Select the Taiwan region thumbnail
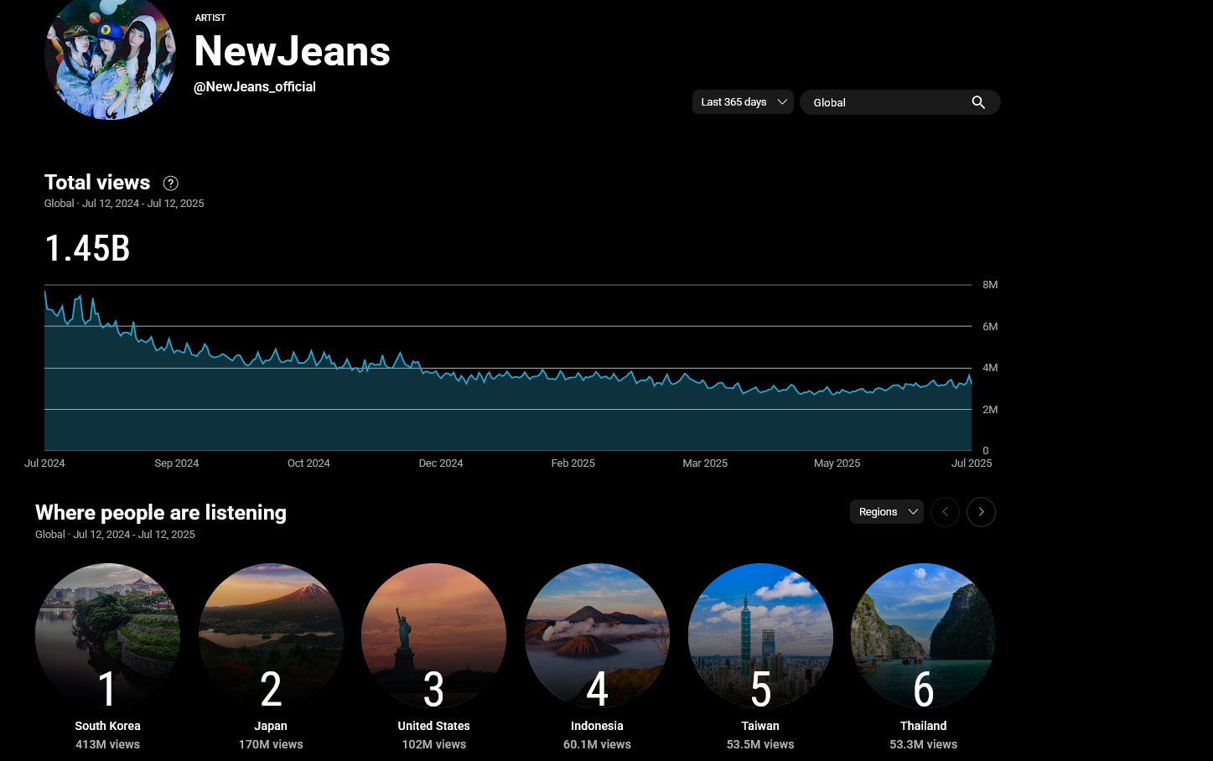 tap(760, 635)
